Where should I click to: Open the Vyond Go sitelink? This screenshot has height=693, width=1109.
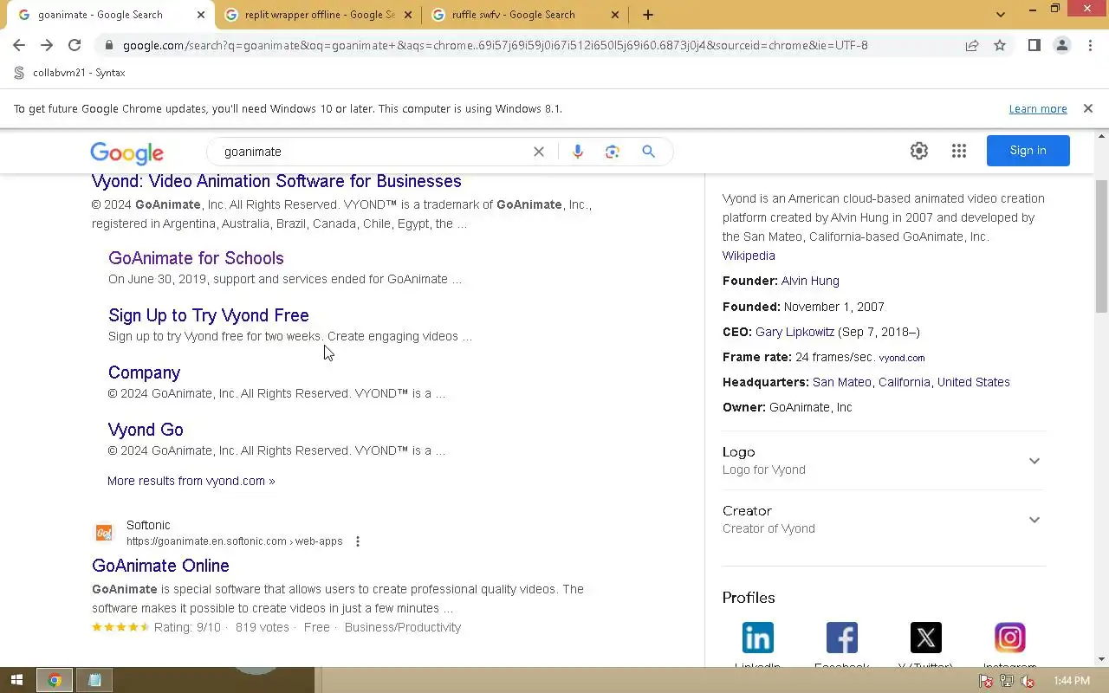146,430
